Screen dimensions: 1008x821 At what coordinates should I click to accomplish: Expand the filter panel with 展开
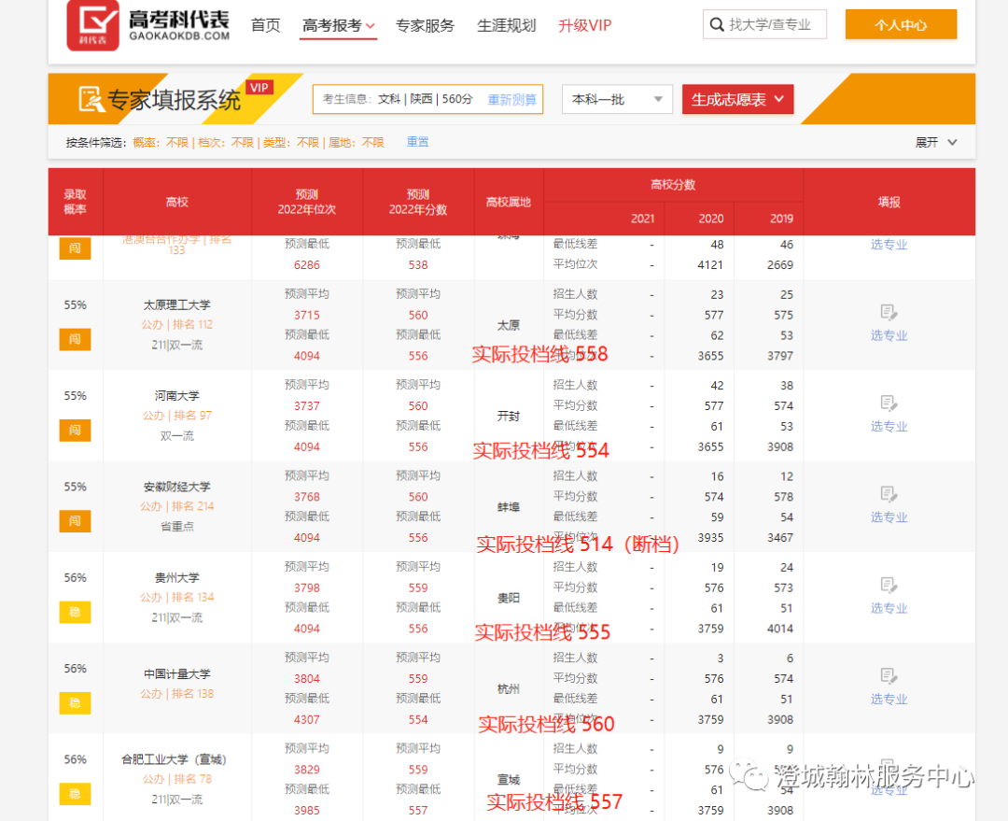(936, 142)
